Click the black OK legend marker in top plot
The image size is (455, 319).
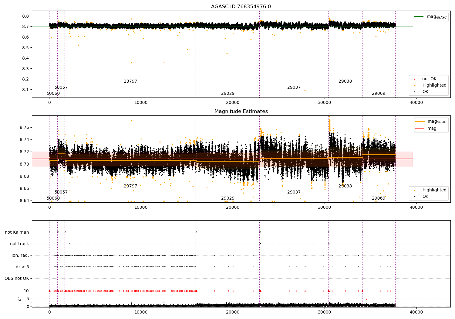point(415,92)
